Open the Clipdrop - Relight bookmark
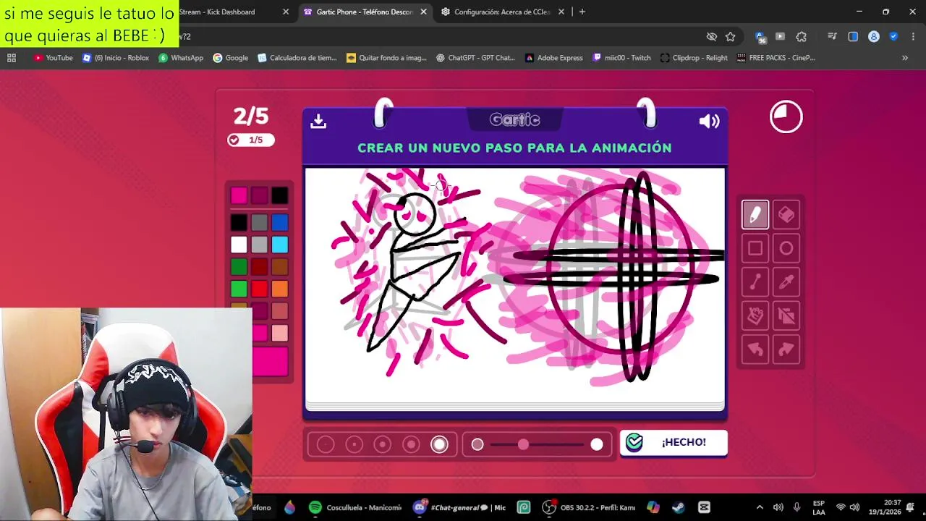The width and height of the screenshot is (926, 521). click(694, 58)
